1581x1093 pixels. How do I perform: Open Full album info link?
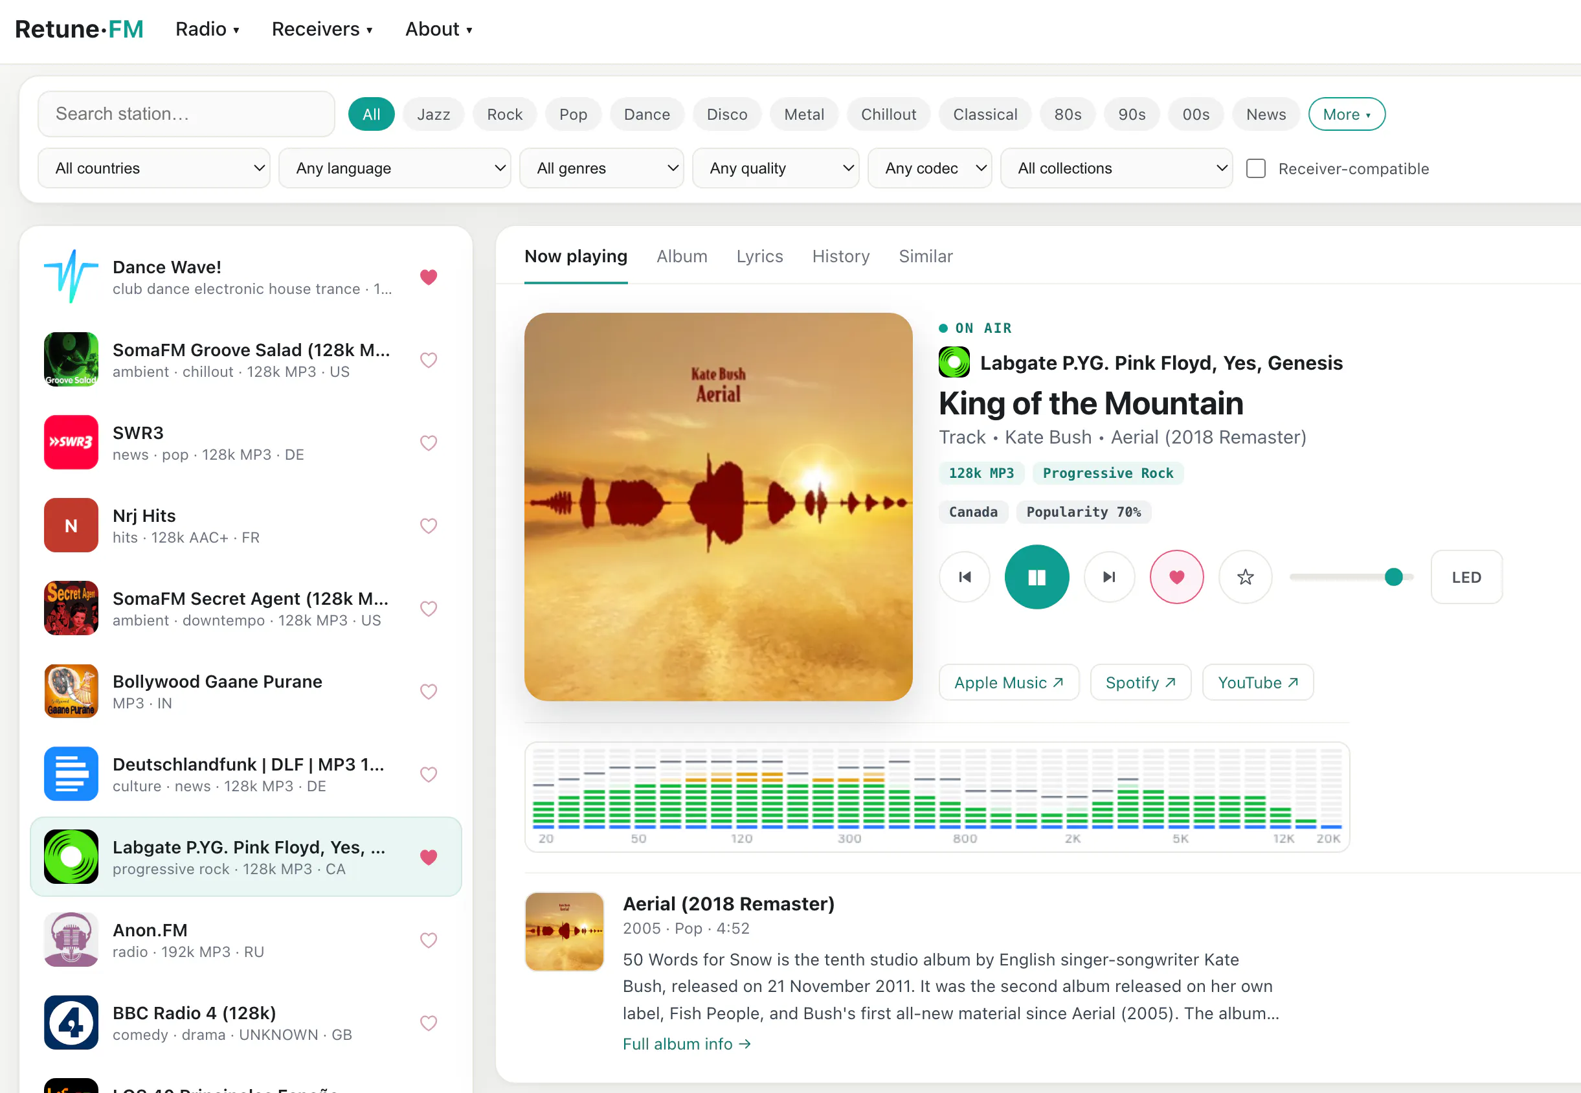click(x=686, y=1044)
